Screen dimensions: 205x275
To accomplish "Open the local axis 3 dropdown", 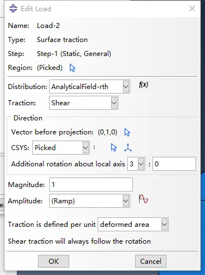I will point(141,164).
